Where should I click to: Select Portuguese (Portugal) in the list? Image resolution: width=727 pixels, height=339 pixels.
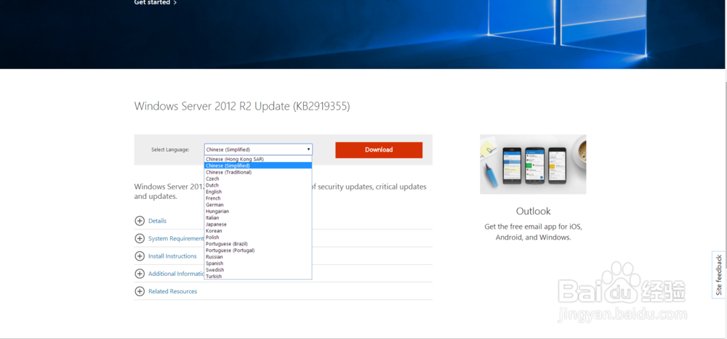[x=258, y=250]
